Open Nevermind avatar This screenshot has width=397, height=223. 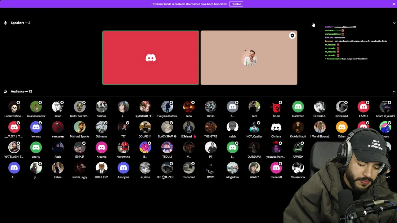(x=123, y=148)
